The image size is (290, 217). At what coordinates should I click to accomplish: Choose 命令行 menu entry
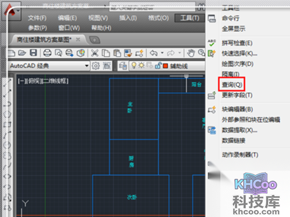click(231, 19)
